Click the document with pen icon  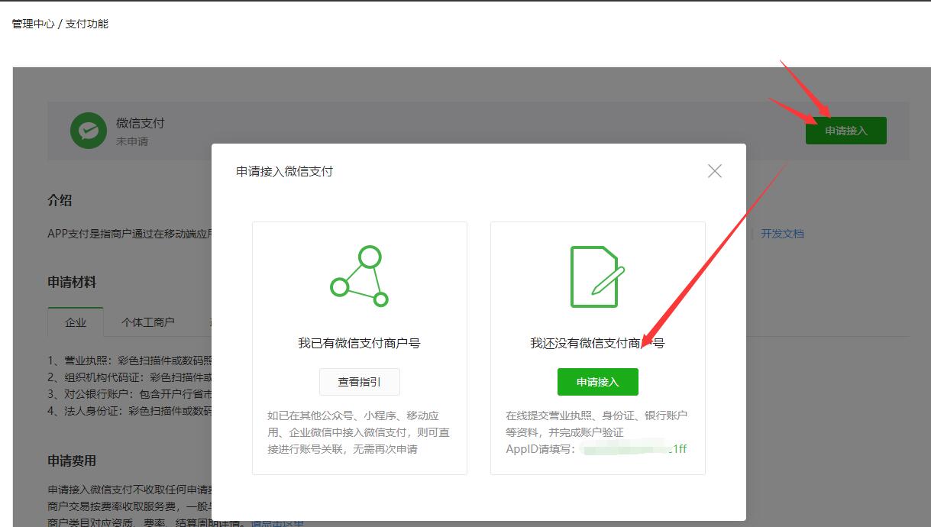pos(598,276)
